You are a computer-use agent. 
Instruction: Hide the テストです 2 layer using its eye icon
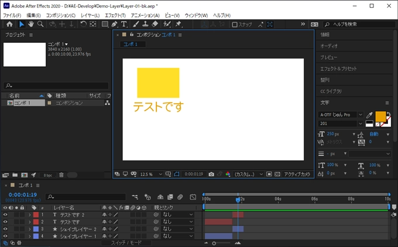pyautogui.click(x=5, y=215)
